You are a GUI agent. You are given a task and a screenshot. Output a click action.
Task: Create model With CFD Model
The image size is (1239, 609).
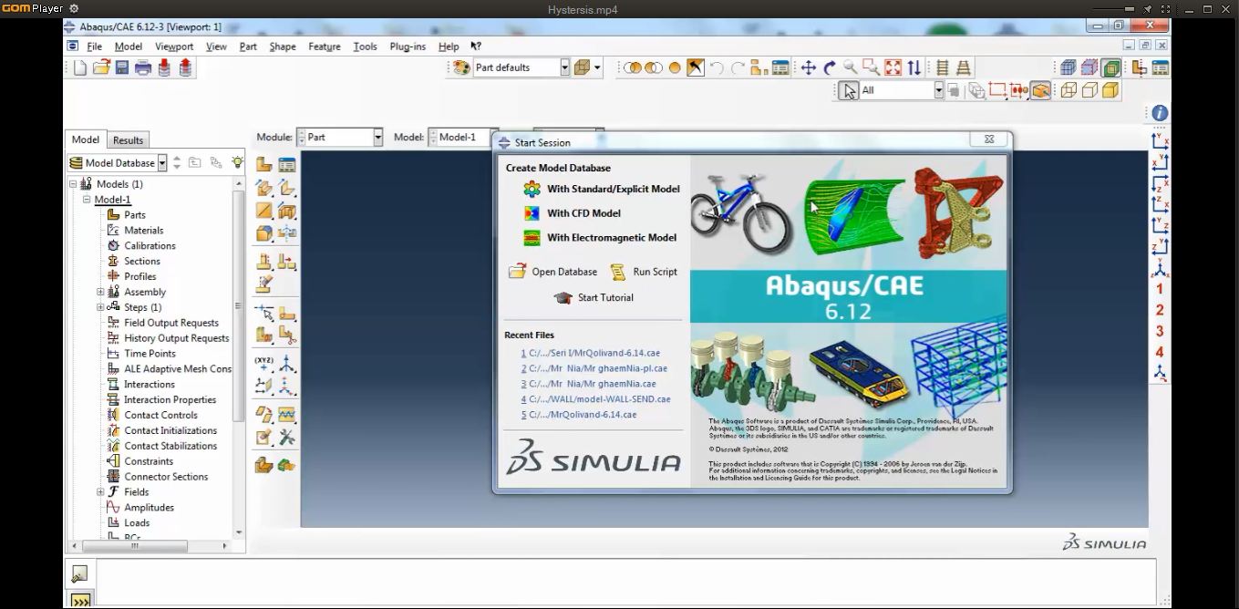(x=572, y=213)
